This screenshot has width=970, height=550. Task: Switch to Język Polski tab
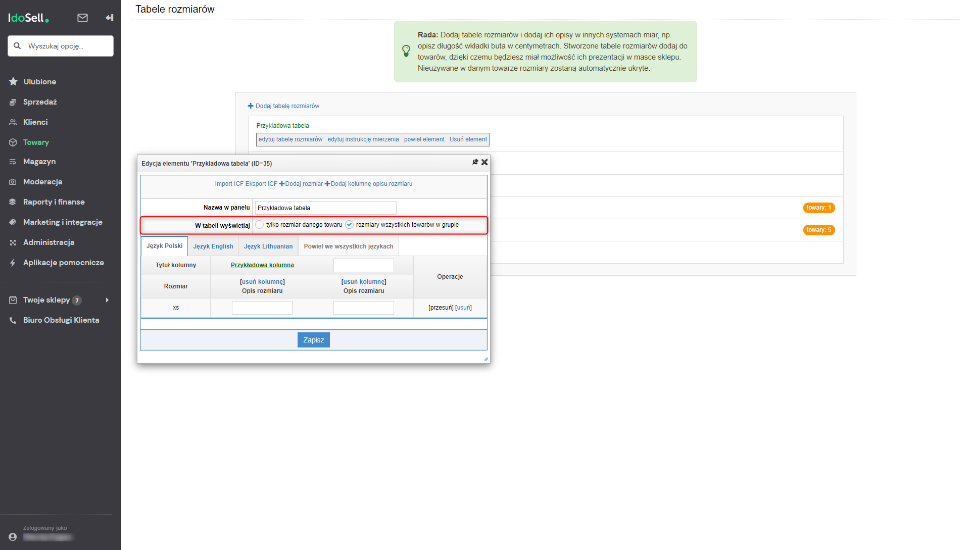(x=164, y=246)
